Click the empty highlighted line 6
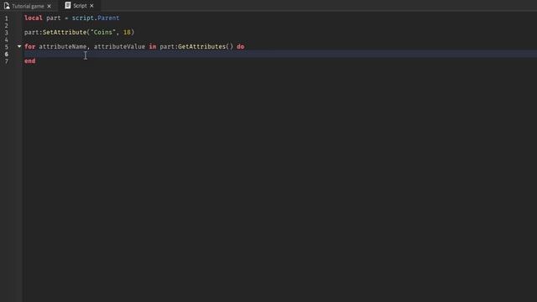This screenshot has width=537, height=302. (279, 54)
